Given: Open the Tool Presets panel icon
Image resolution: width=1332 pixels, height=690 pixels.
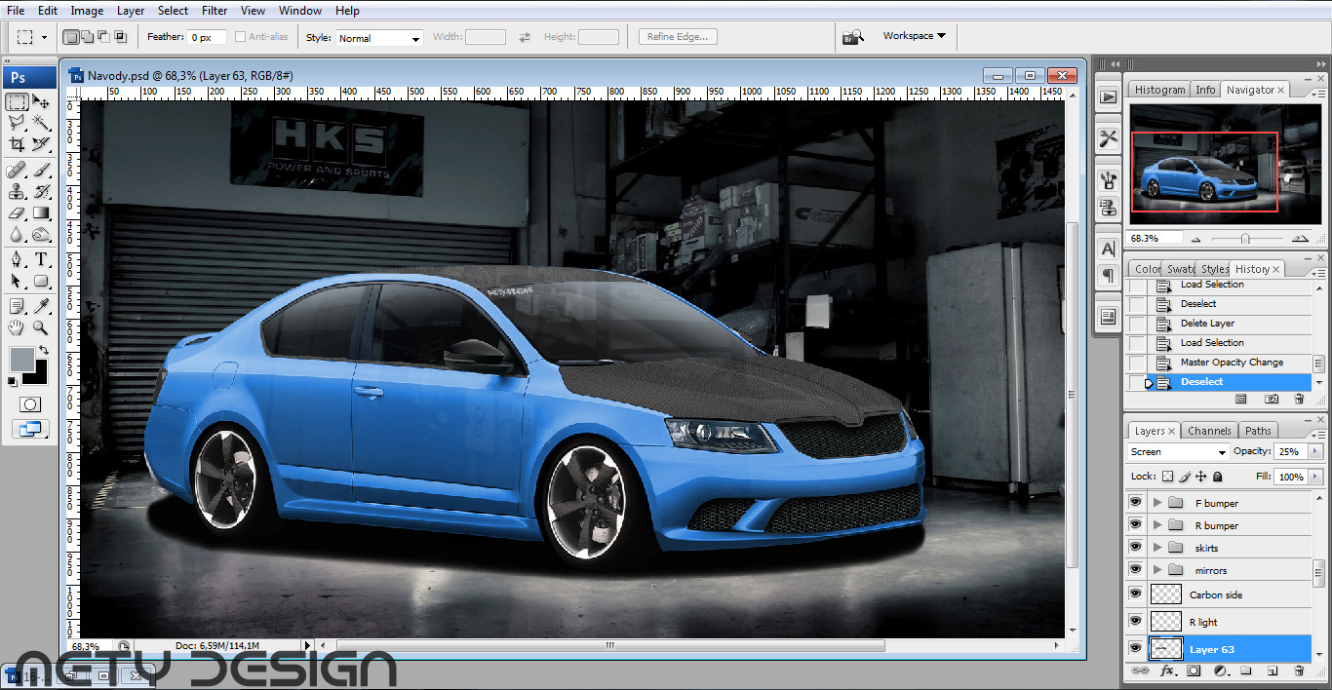Looking at the screenshot, I should pos(1108,138).
